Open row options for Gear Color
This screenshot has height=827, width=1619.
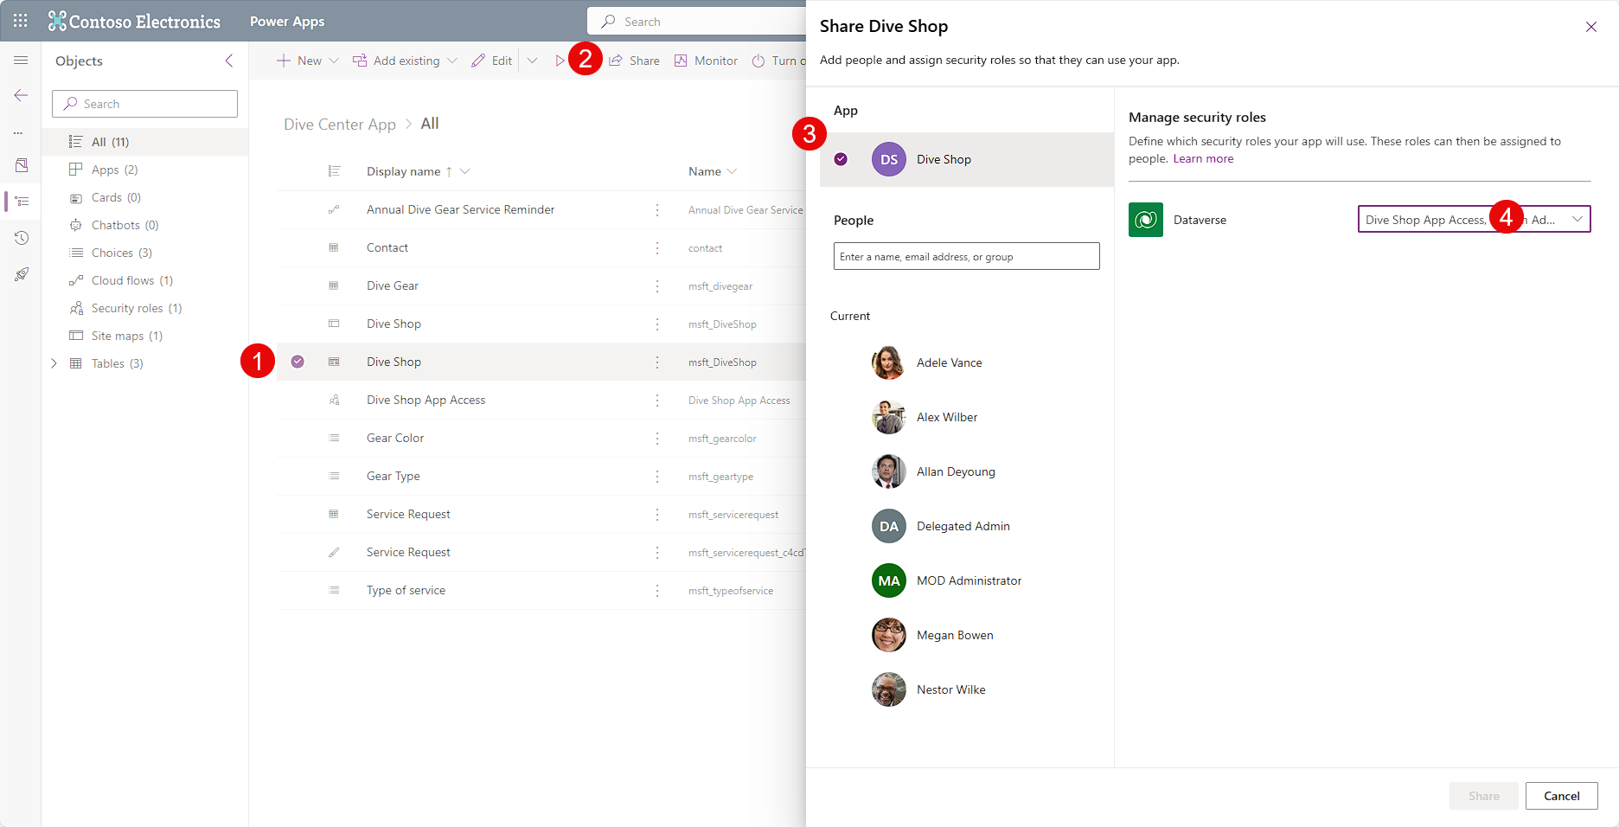[x=657, y=439]
